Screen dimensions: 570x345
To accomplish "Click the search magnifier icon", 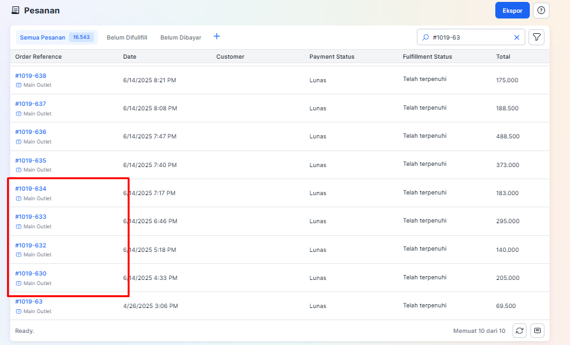I will coord(425,38).
